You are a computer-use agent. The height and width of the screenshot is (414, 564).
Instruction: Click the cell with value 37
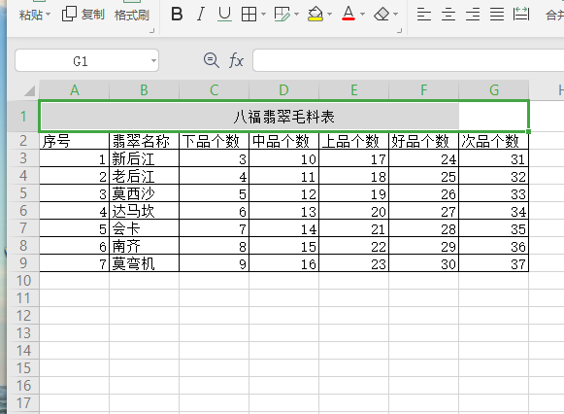coord(493,263)
